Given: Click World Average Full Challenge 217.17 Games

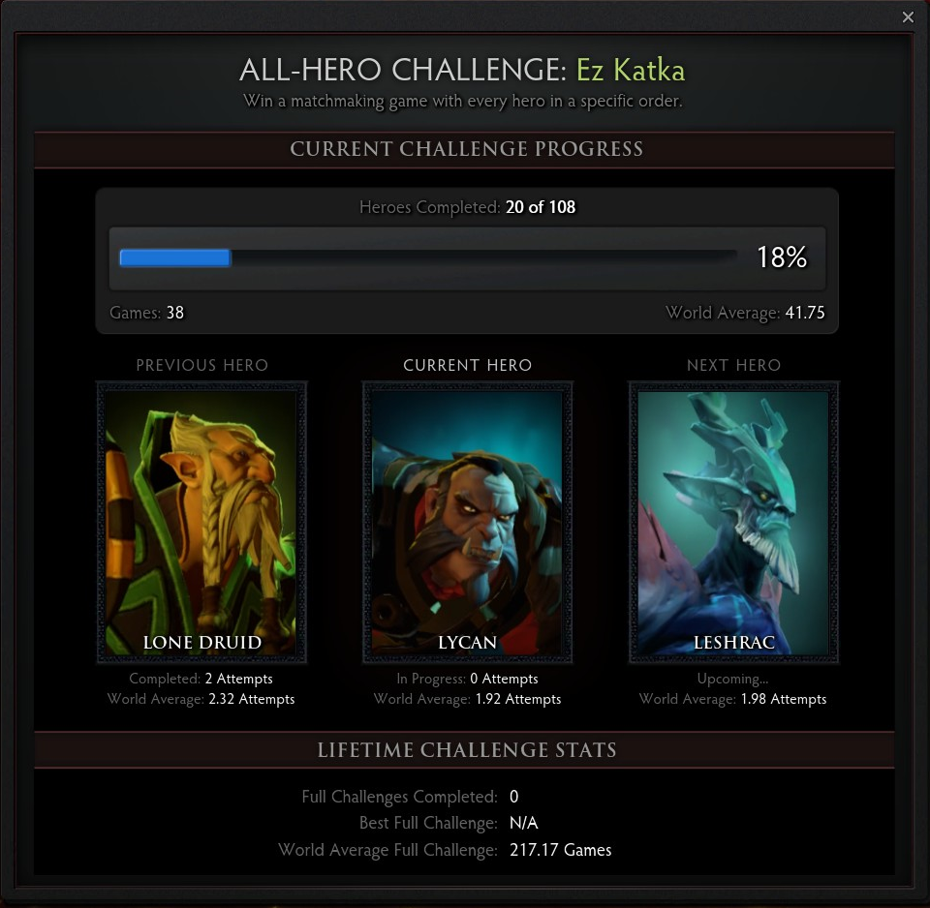Looking at the screenshot, I should coord(445,849).
